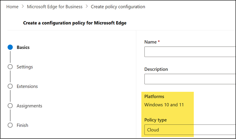Click the 'Windows 10 and 11' platform text

(164, 105)
